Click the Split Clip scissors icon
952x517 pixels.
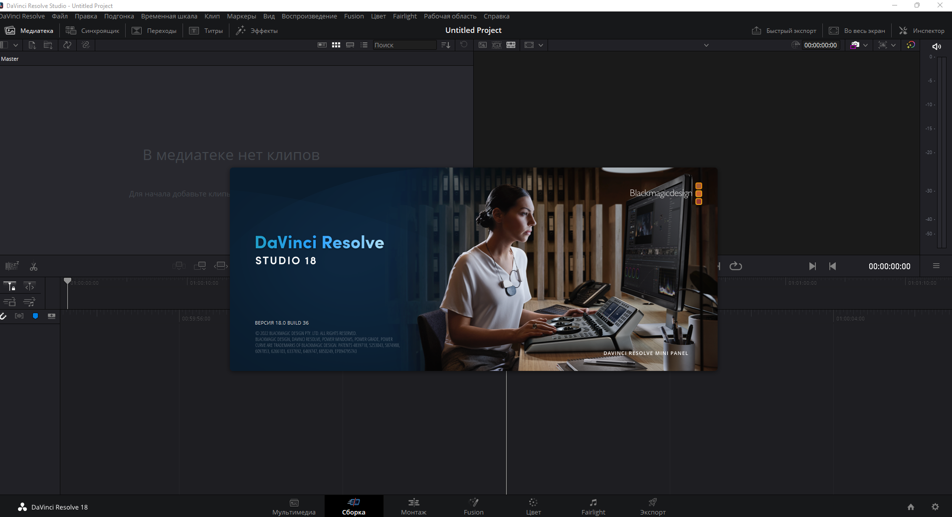pos(33,267)
